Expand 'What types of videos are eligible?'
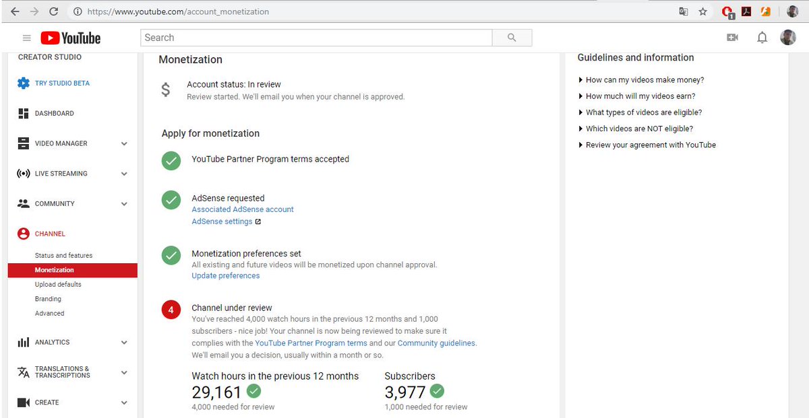The height and width of the screenshot is (418, 809). click(640, 112)
